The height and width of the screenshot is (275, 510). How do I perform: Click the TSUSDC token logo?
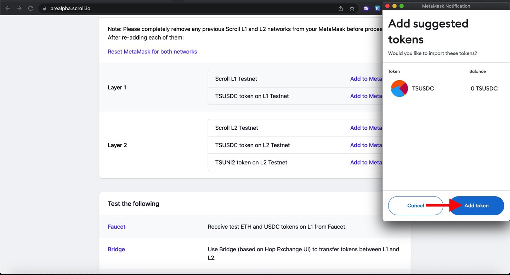click(x=399, y=88)
